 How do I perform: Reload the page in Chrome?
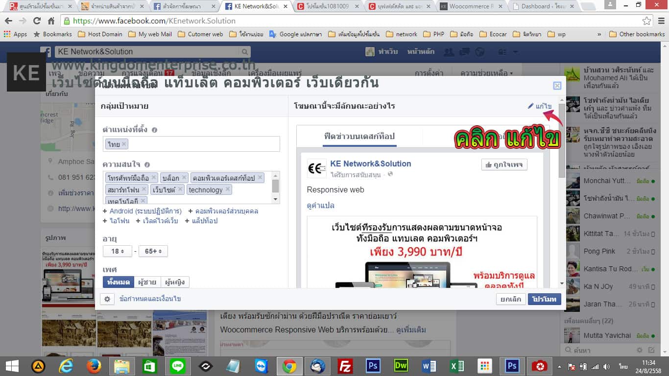tap(37, 21)
